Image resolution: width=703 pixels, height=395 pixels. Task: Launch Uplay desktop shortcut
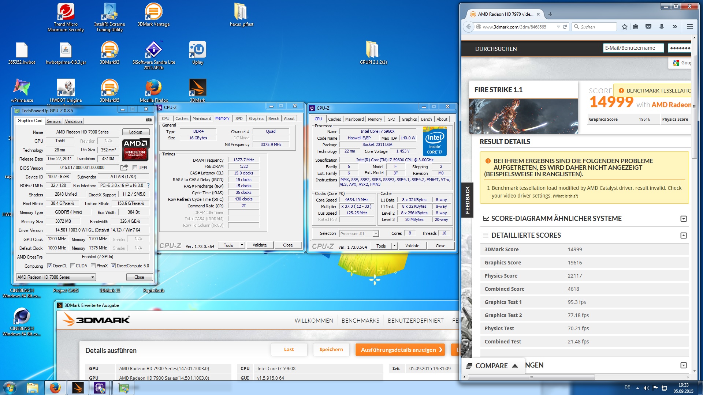click(x=197, y=53)
